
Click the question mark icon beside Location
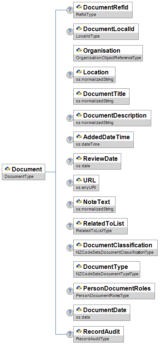(70, 75)
